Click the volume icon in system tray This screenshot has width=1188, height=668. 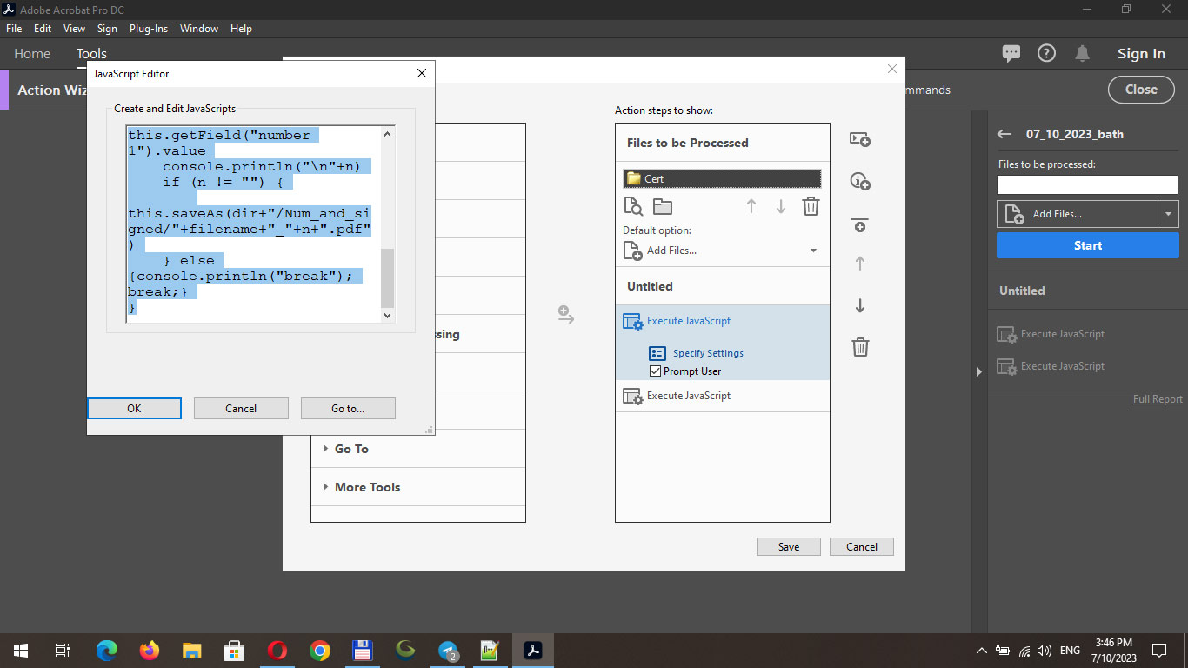click(1045, 651)
